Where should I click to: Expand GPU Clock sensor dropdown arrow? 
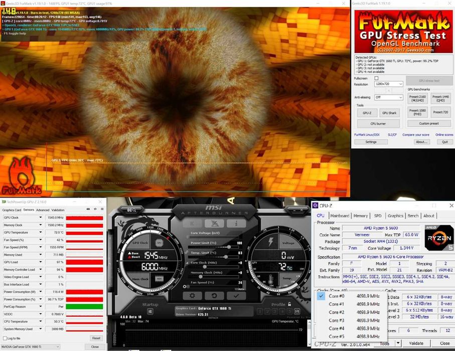click(40, 217)
